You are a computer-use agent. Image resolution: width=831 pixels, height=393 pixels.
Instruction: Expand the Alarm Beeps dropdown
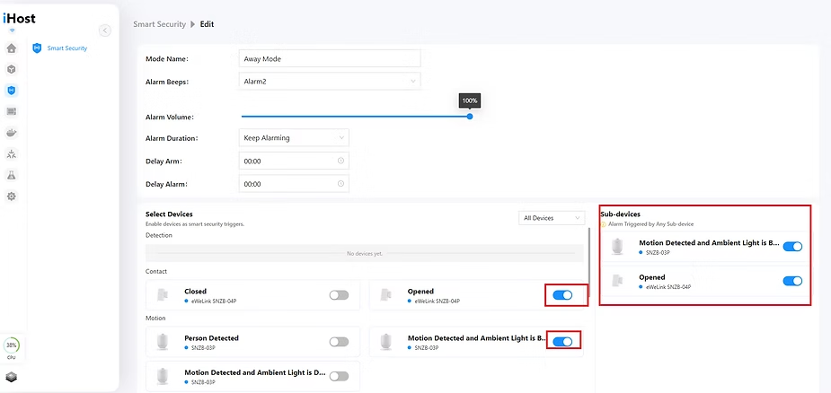point(331,82)
